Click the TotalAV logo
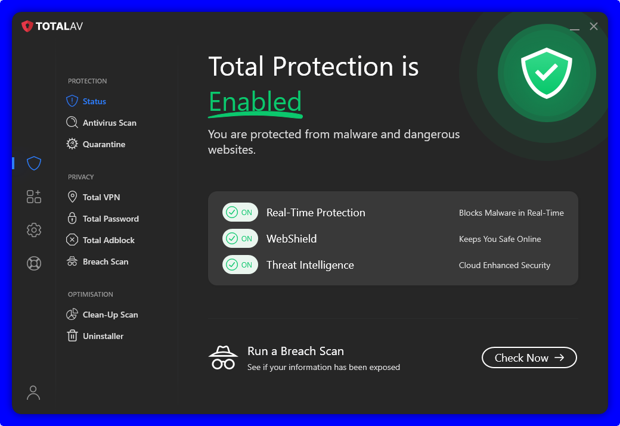Viewport: 620px width, 426px height. [x=52, y=26]
